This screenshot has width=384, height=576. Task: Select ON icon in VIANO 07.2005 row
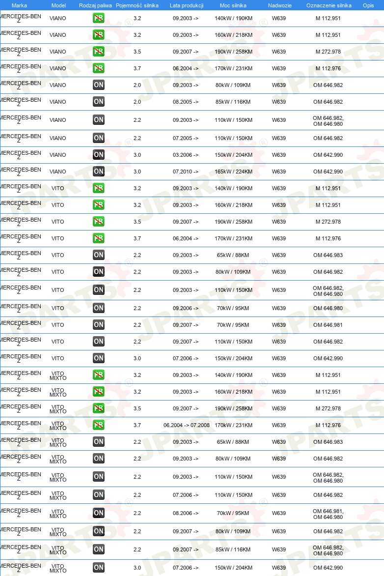pyautogui.click(x=98, y=138)
